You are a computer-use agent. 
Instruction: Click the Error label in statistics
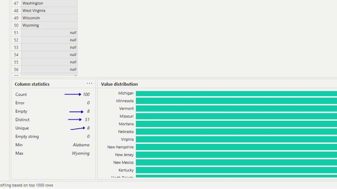(x=20, y=103)
